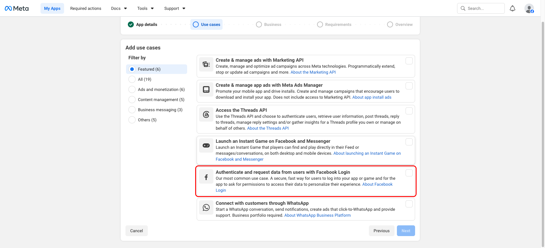Go to the Requirements step

[334, 24]
